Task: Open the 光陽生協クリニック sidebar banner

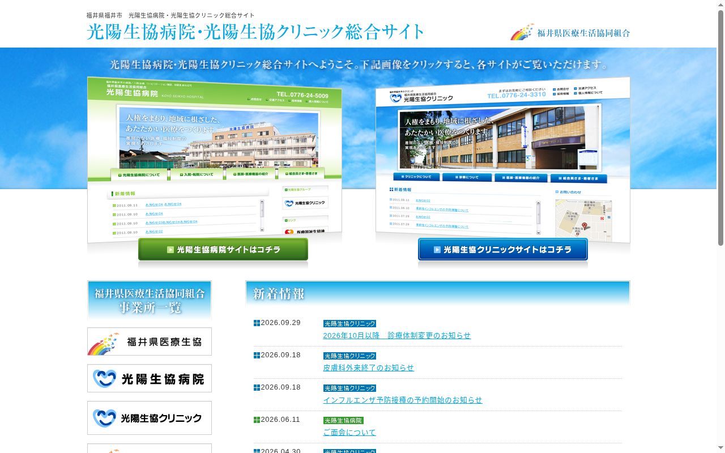Action: 150,418
